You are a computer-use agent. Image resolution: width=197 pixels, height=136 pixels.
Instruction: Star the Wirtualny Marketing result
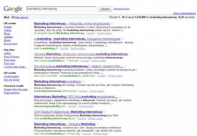(98, 124)
